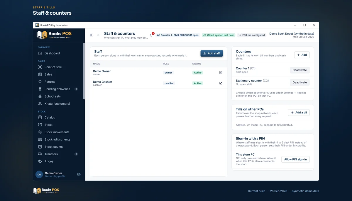Click the Pending deliveries hourglass icon
This screenshot has width=352, height=201.
[40, 89]
